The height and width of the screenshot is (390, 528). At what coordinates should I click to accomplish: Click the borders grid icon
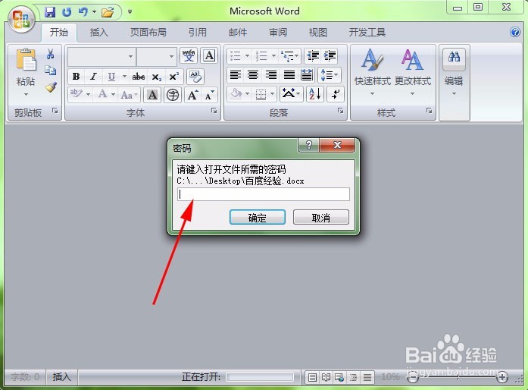coord(261,94)
